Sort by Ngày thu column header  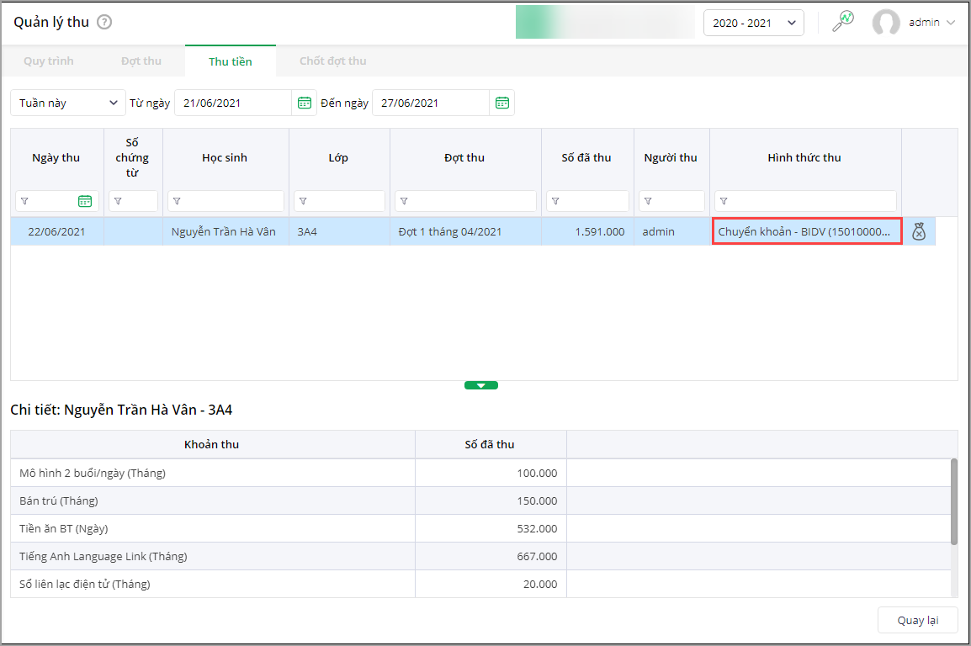tap(56, 158)
